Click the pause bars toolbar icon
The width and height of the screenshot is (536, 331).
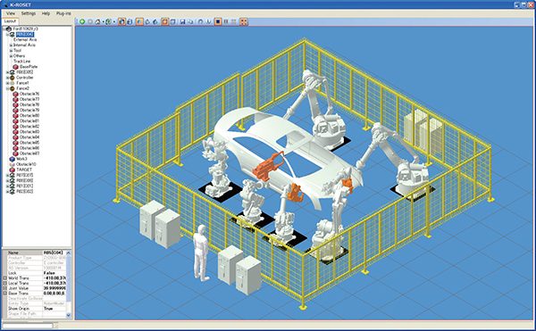coord(226,21)
